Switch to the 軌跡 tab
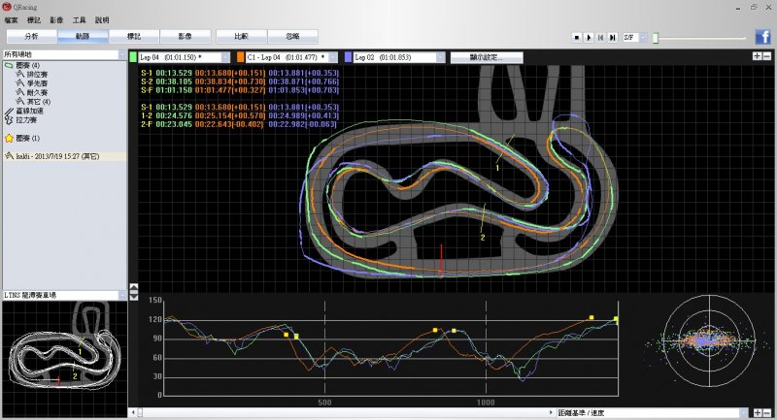This screenshot has height=420, width=777. point(83,37)
